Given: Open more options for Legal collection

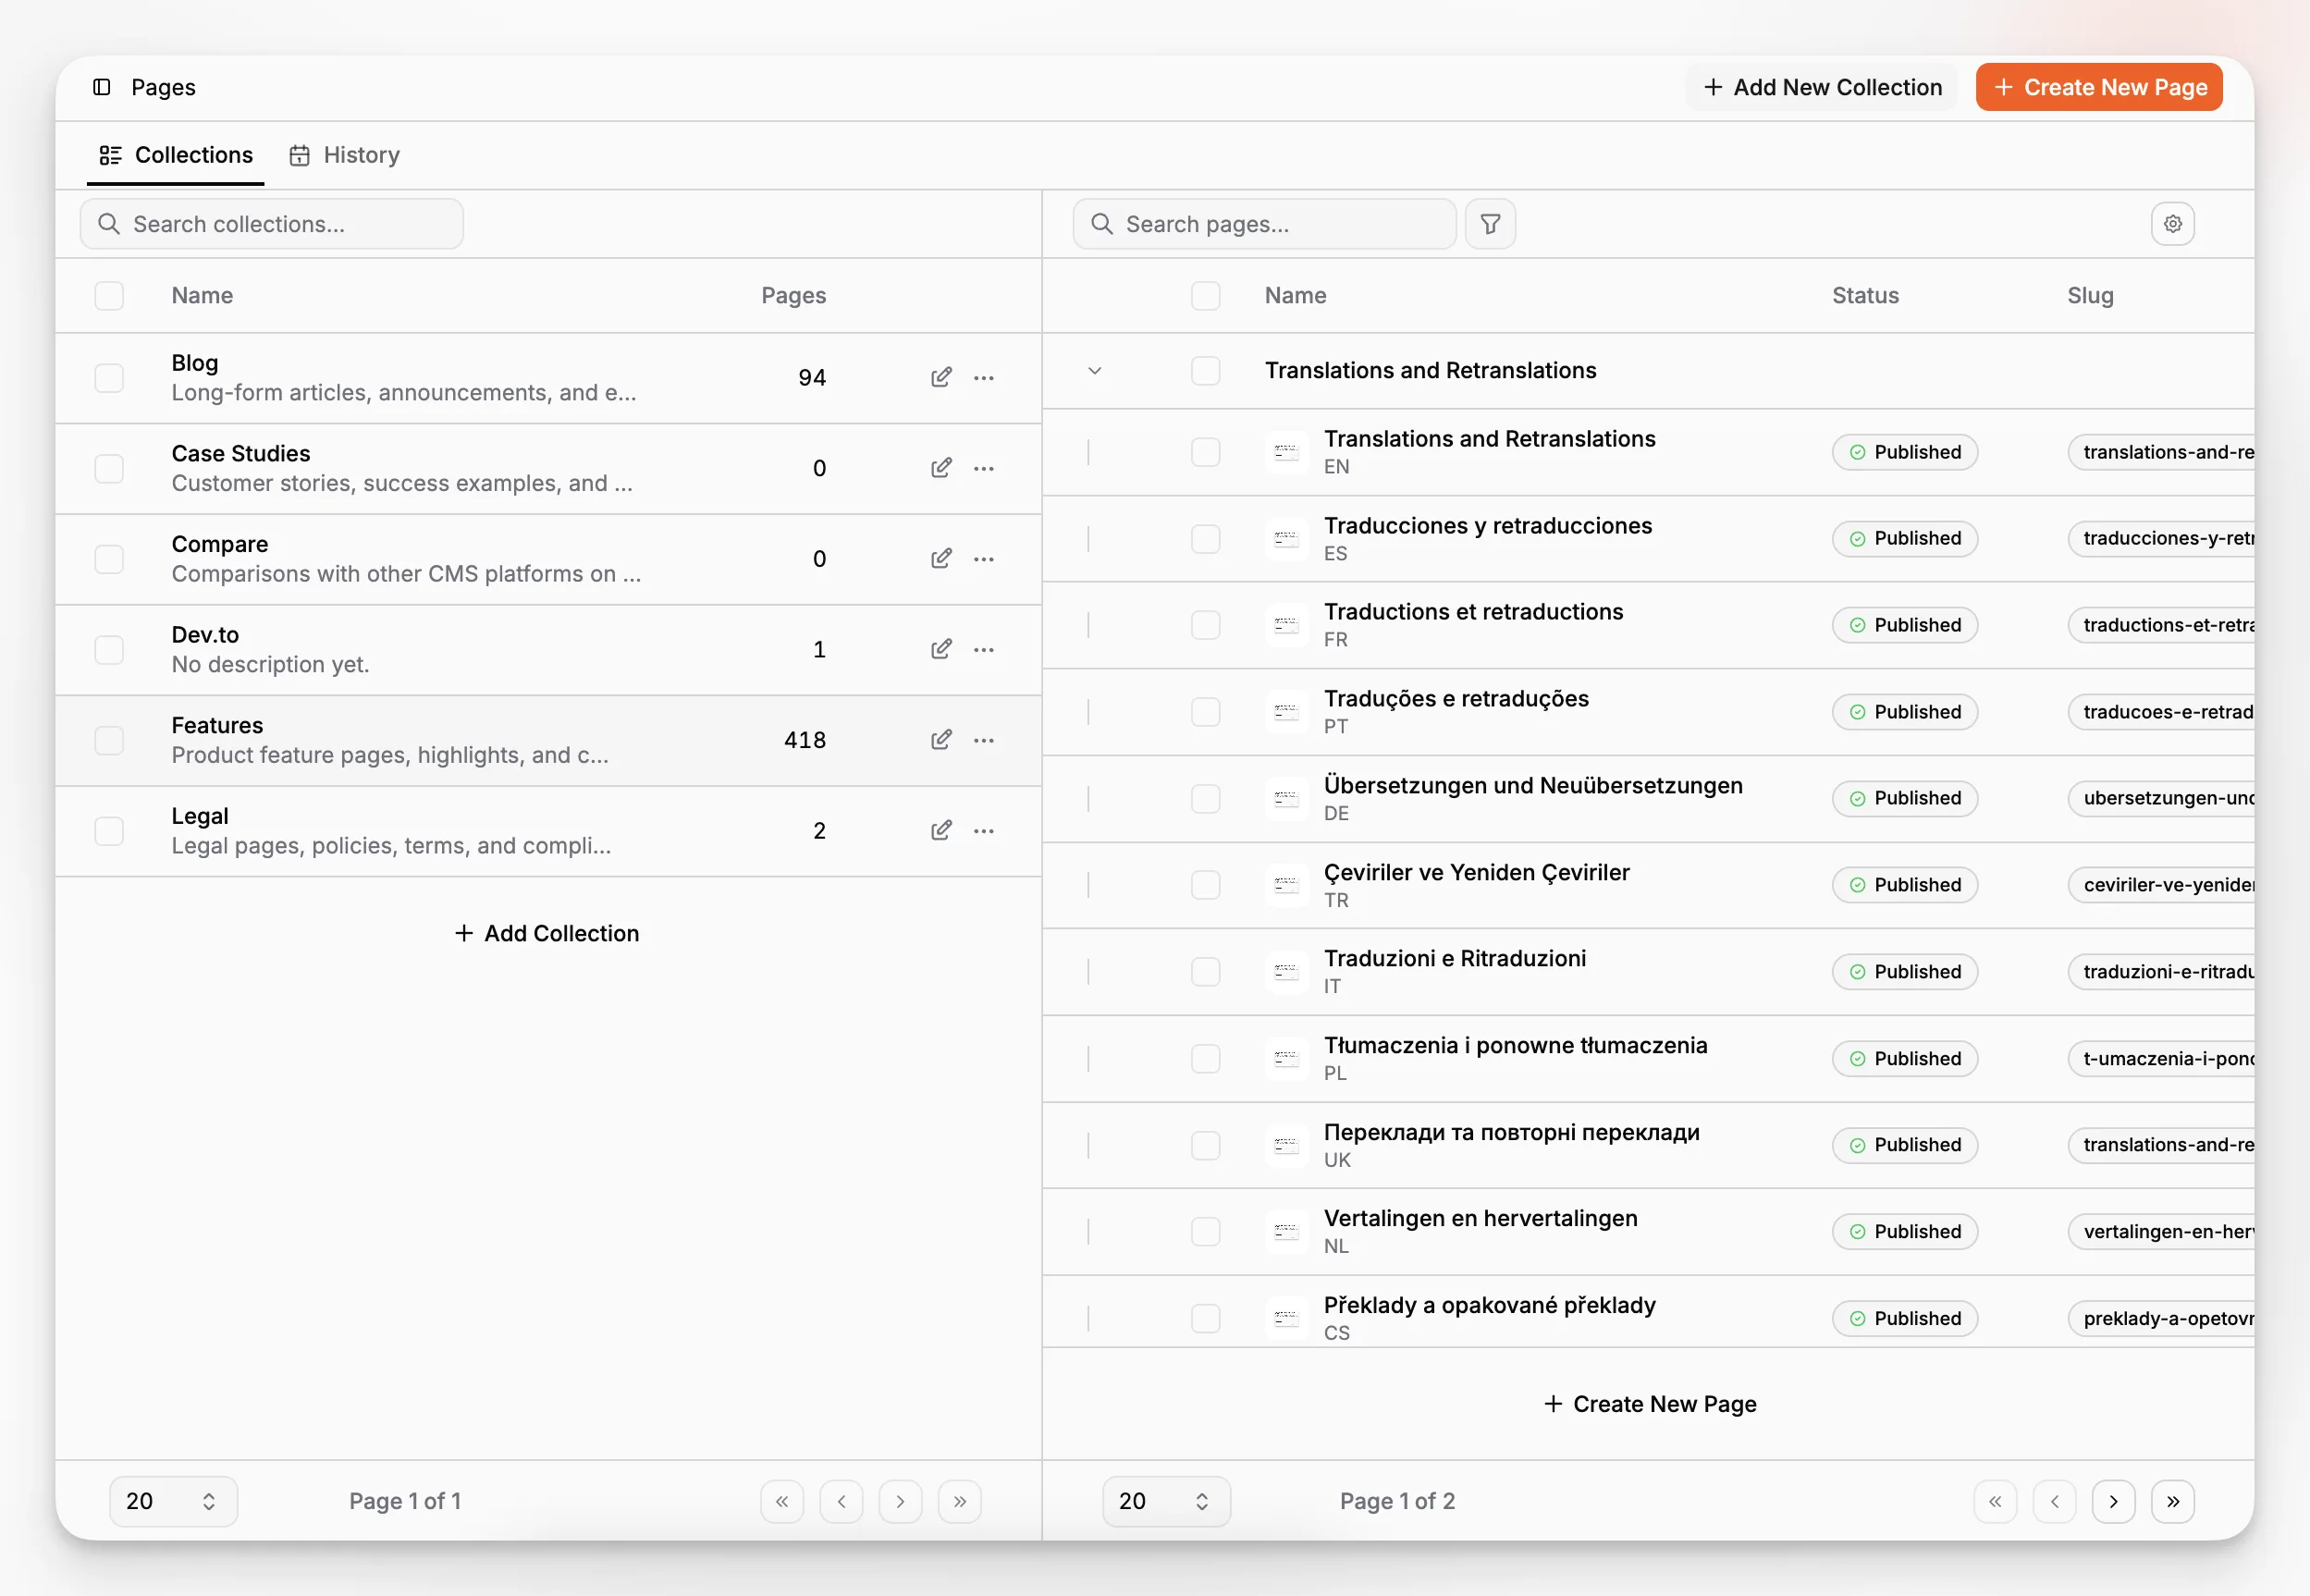Looking at the screenshot, I should 984,831.
